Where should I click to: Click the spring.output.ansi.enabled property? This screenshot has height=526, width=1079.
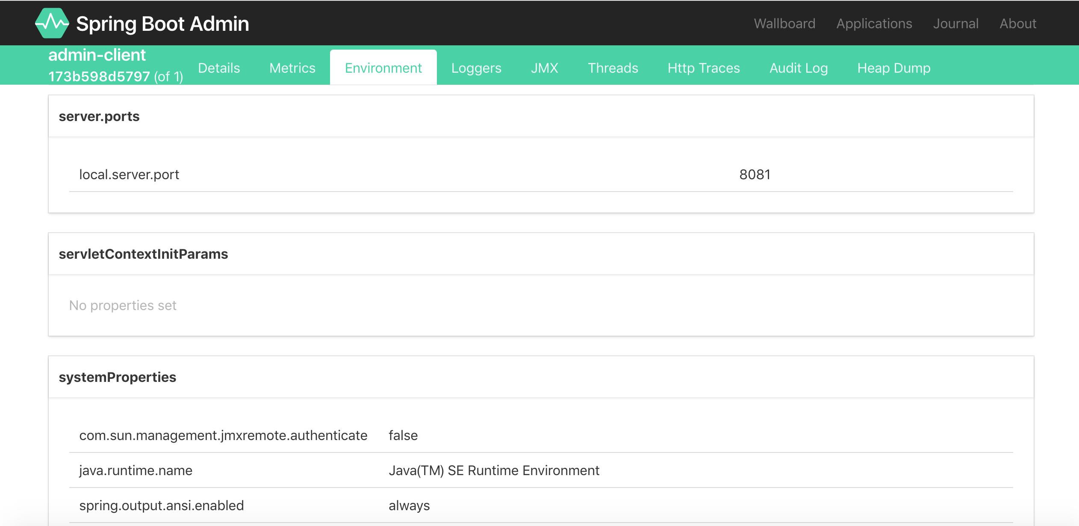[x=162, y=505]
